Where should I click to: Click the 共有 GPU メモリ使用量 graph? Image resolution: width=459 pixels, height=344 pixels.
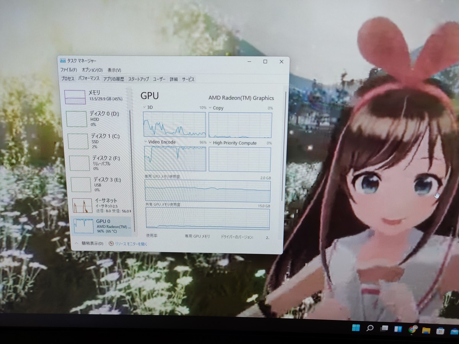click(208, 219)
